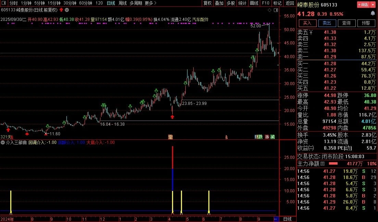Open the dropdown arrow beside +自选
This screenshot has height=222, width=378.
(x=373, y=4)
